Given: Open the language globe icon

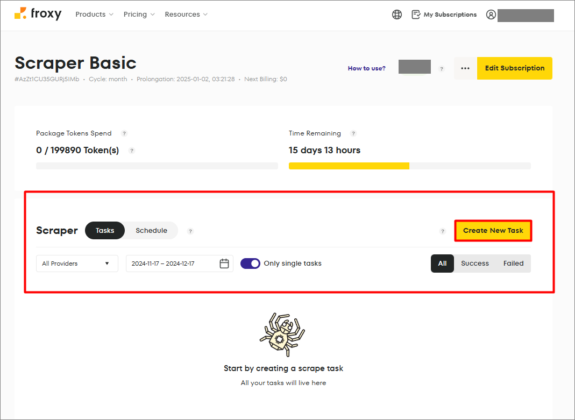Looking at the screenshot, I should (x=397, y=15).
